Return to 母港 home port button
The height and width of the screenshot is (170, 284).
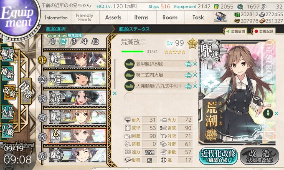(26, 91)
